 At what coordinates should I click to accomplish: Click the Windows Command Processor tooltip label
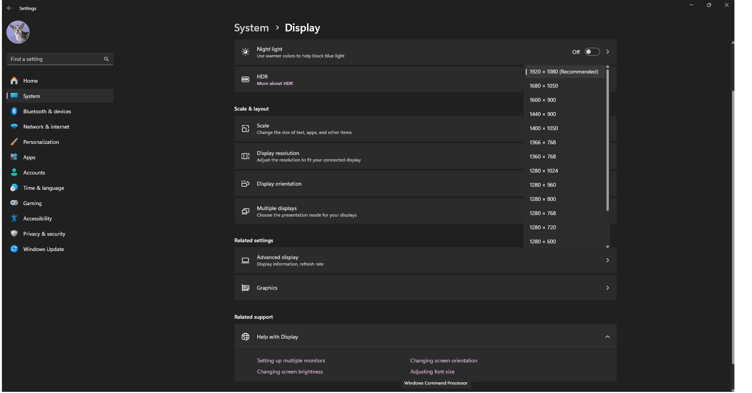(436, 383)
